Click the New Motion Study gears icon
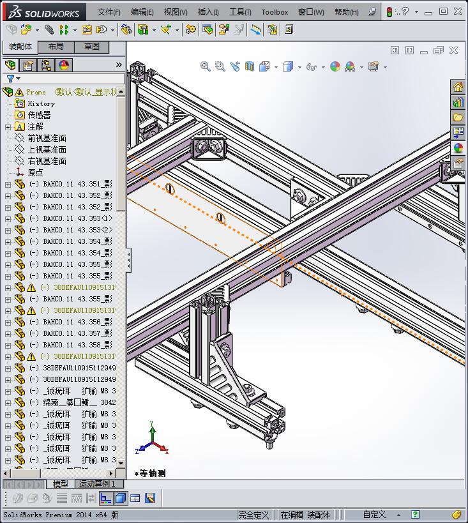 click(190, 29)
